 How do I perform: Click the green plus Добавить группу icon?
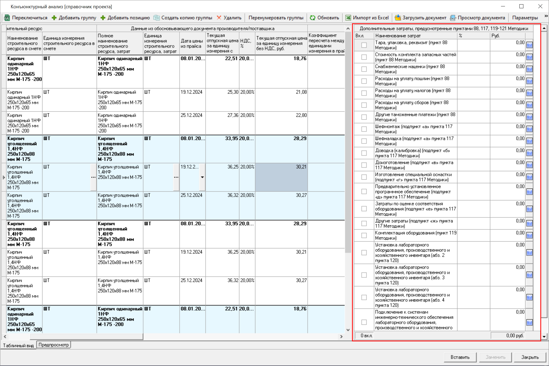[54, 18]
